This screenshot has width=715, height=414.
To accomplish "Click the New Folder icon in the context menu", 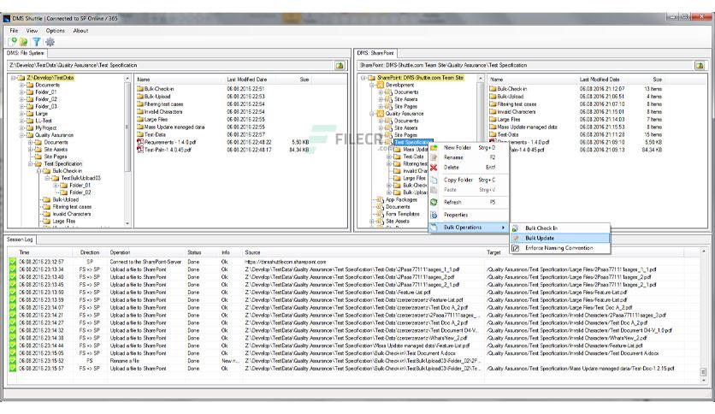I will pyautogui.click(x=434, y=148).
